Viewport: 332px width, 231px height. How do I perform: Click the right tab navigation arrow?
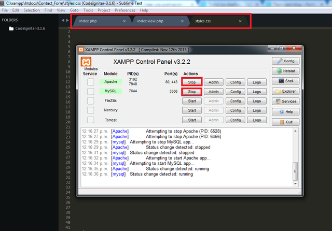[67, 20]
